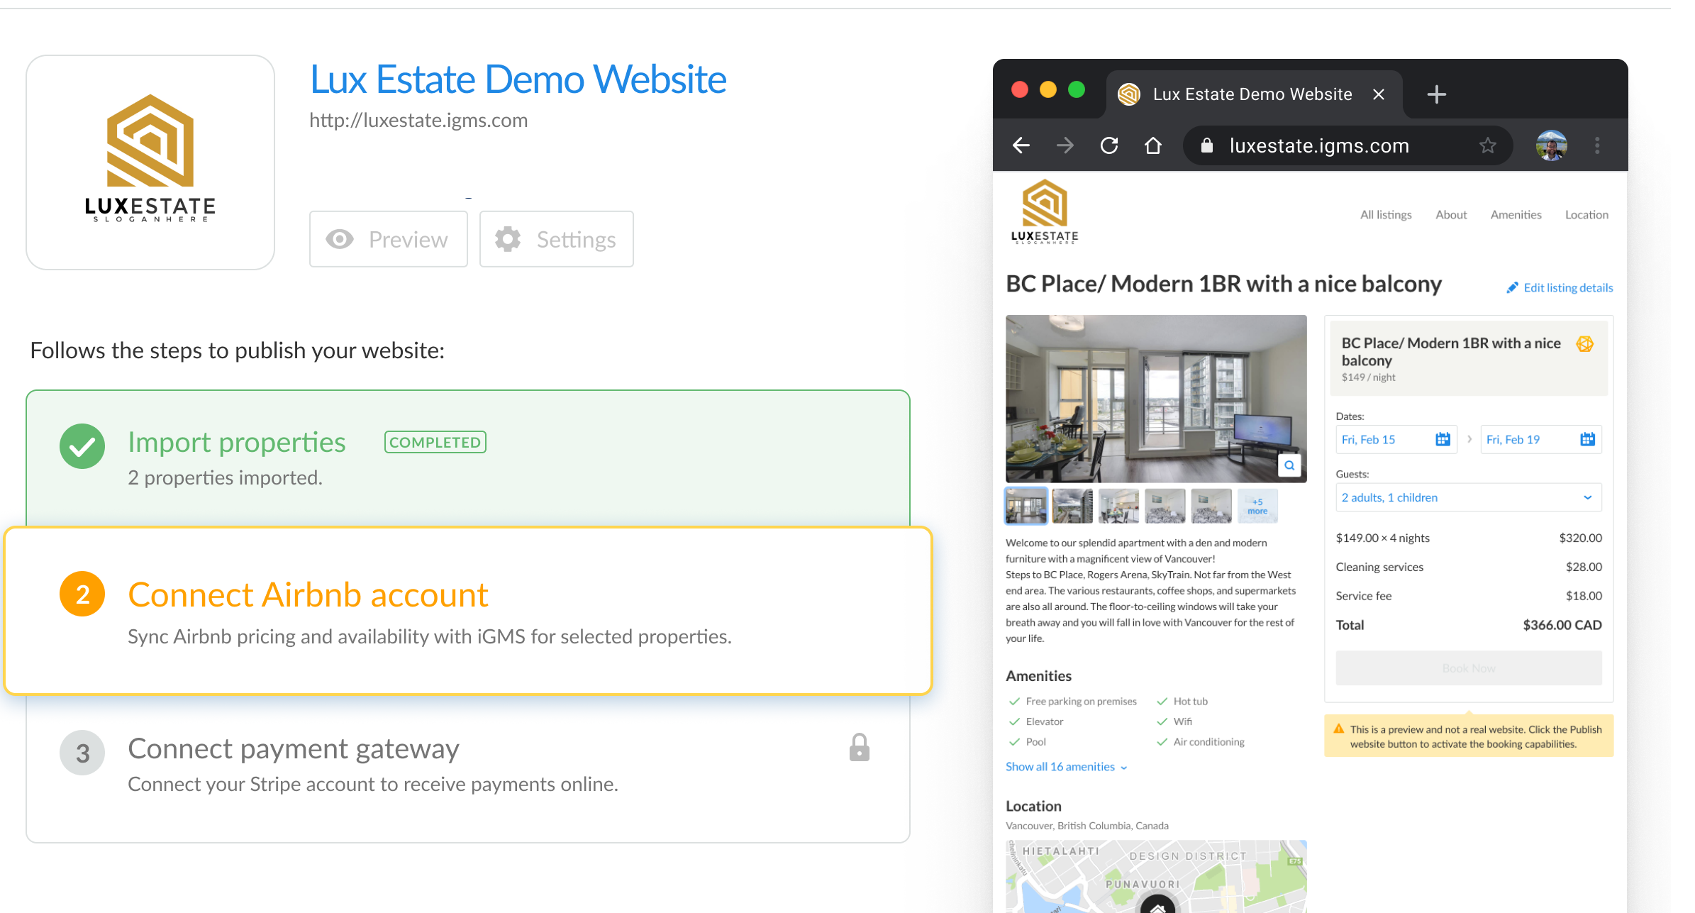The image size is (1695, 913).
Task: Select the fifth photo thumbnail
Action: coord(1211,506)
